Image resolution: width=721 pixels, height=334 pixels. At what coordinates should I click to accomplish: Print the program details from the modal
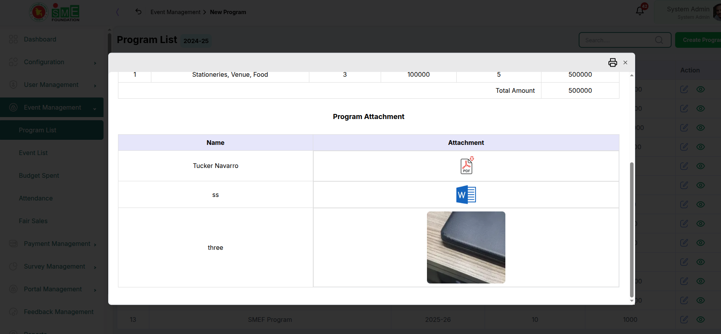pos(612,63)
